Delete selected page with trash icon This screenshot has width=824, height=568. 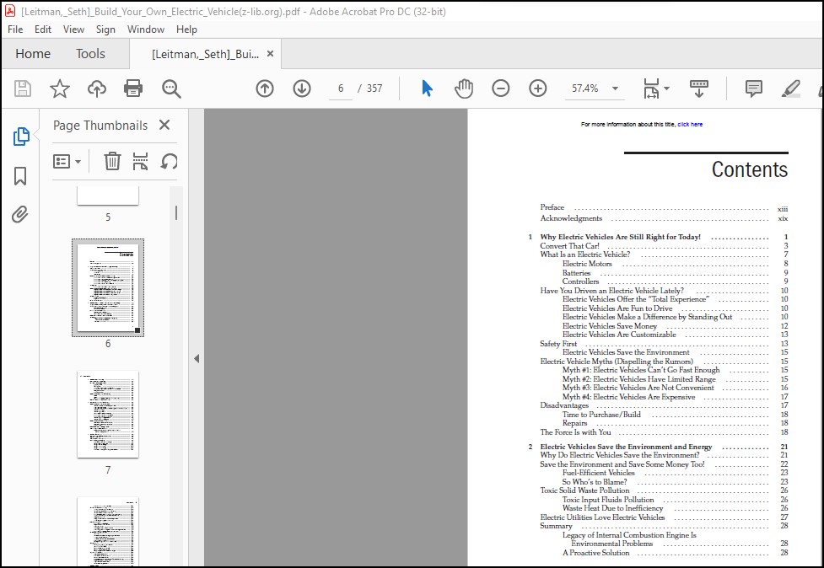112,161
